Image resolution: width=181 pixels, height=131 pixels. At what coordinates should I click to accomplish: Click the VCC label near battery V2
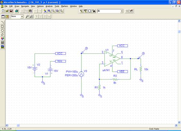tap(61, 53)
